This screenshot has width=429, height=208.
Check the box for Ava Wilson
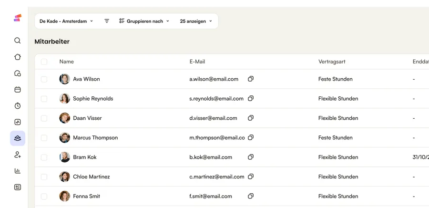pos(44,79)
